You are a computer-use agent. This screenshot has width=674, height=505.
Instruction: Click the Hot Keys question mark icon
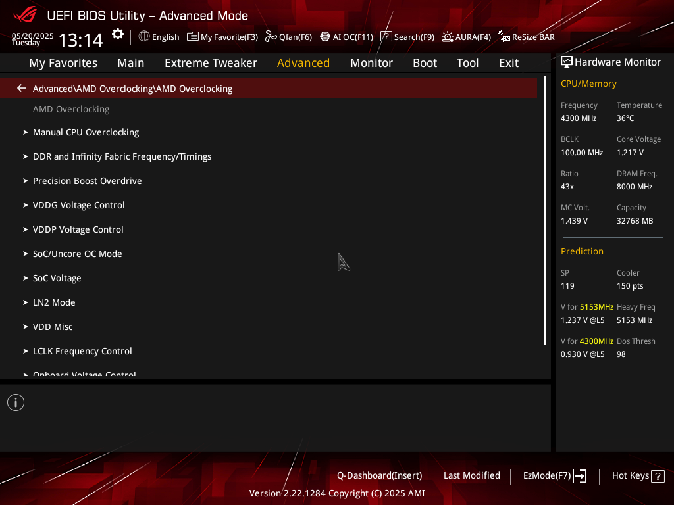coord(658,476)
